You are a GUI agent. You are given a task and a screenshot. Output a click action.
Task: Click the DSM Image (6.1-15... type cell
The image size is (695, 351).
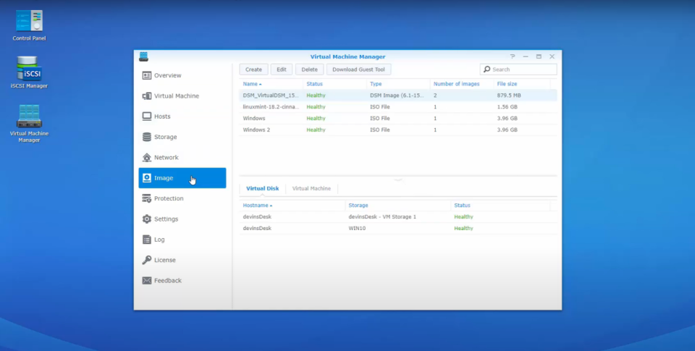[x=397, y=96]
